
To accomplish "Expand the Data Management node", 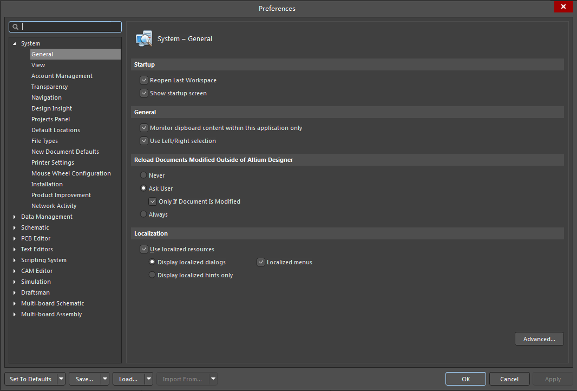I will (15, 217).
